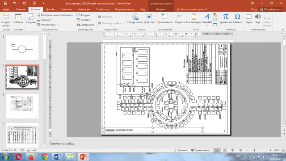The height and width of the screenshot is (161, 286).
Task: Select slide 1 thumbnail
Action: click(x=22, y=48)
